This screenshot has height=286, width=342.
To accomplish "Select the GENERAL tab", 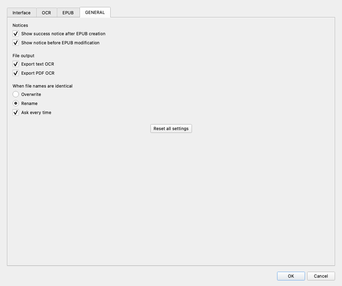I will pyautogui.click(x=95, y=13).
